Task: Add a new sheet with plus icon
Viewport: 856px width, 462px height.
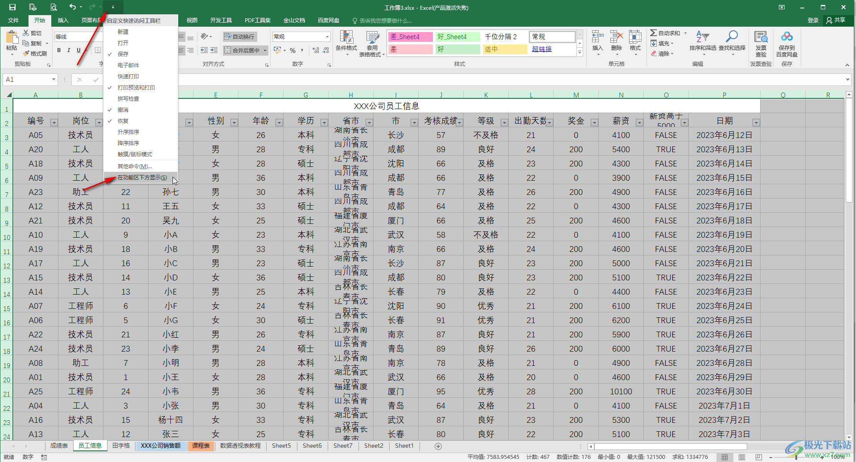Action: click(x=438, y=446)
